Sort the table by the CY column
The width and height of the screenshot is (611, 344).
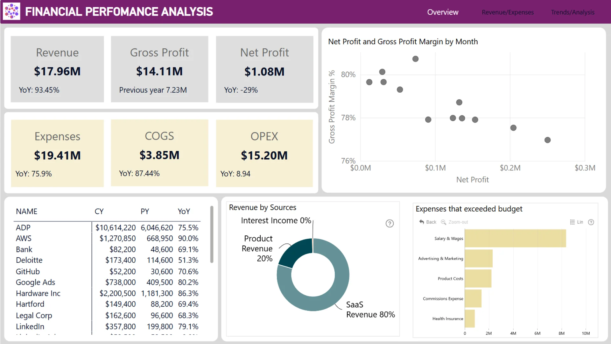click(99, 211)
